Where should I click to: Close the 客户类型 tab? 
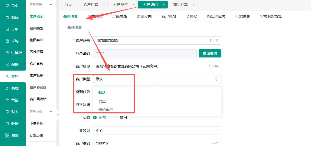(x=133, y=5)
